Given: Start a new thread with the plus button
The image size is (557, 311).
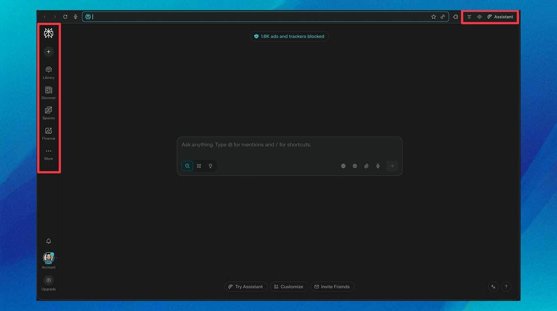Looking at the screenshot, I should pos(48,51).
